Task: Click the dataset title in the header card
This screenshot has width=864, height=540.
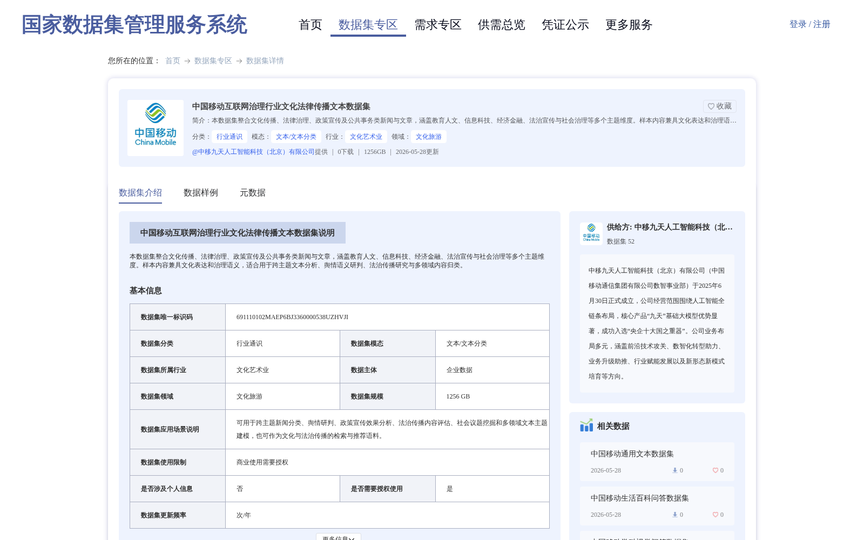Action: click(281, 106)
